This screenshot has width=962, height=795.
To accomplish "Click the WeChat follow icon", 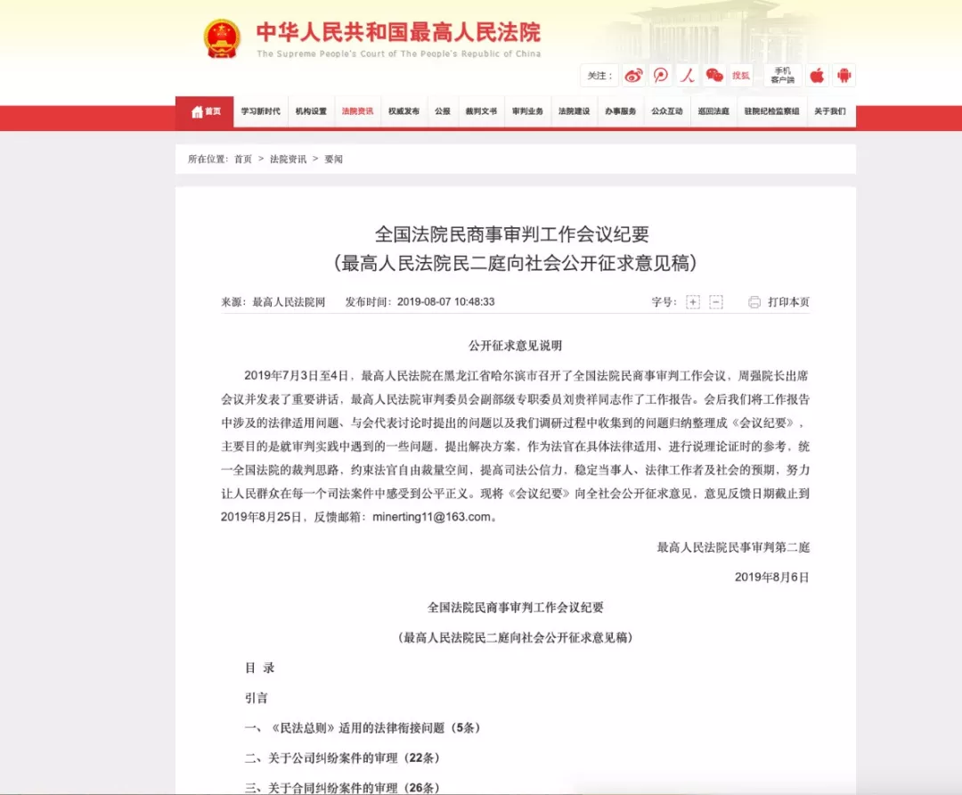I will [714, 76].
